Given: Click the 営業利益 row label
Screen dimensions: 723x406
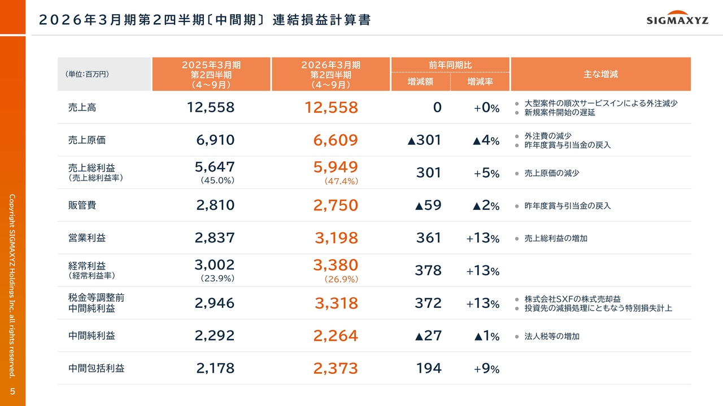Looking at the screenshot, I should pyautogui.click(x=87, y=238).
